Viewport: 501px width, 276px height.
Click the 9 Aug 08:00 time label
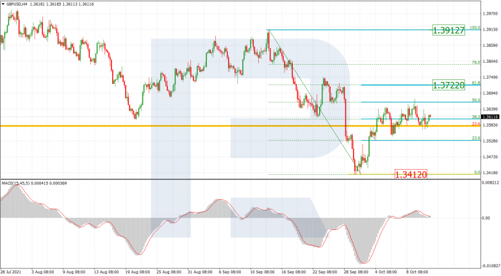coord(74,272)
